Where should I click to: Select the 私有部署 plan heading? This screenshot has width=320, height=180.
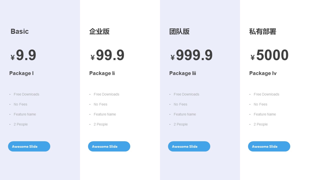262,31
